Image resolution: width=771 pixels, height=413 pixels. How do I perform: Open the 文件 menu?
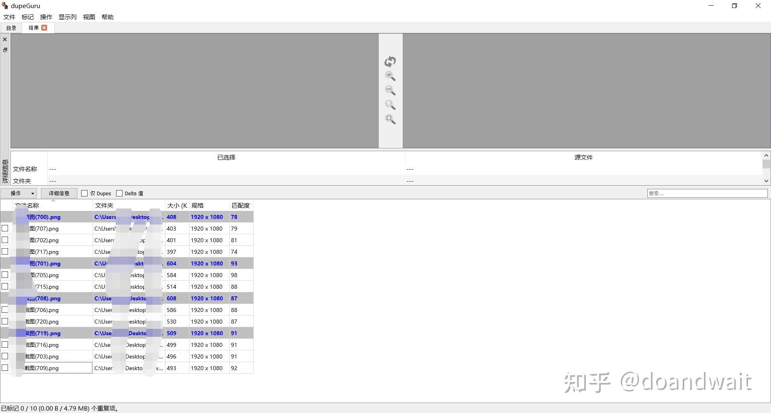coord(9,17)
